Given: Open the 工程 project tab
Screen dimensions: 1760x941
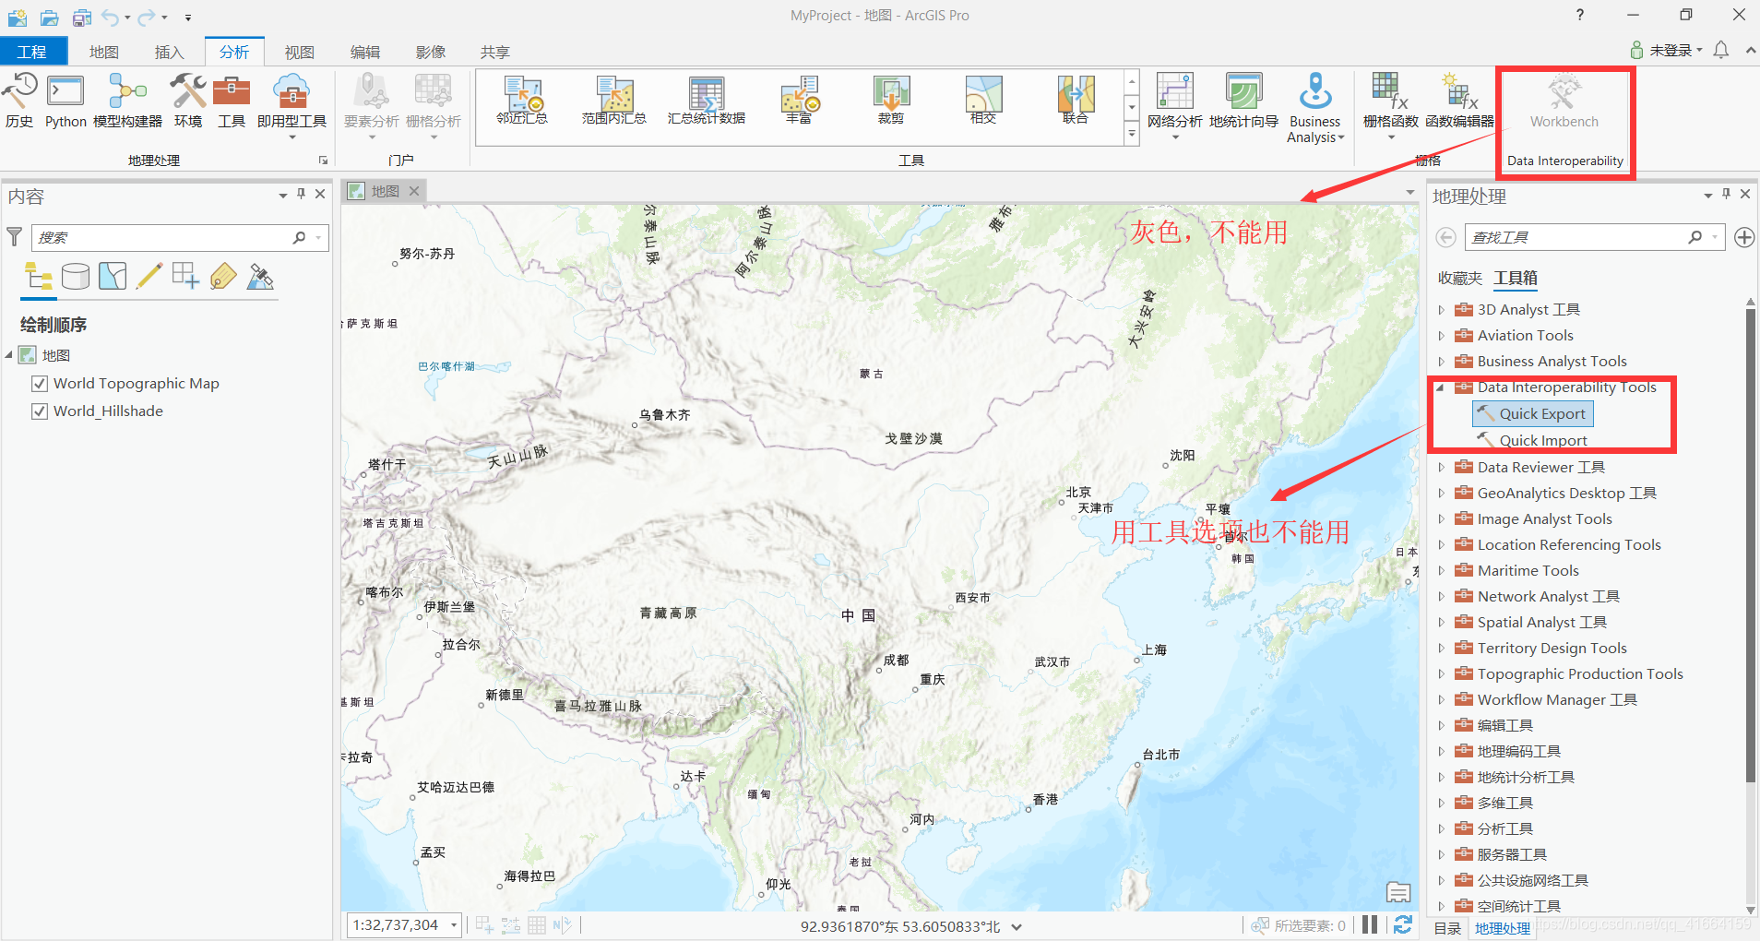Looking at the screenshot, I should click(32, 53).
